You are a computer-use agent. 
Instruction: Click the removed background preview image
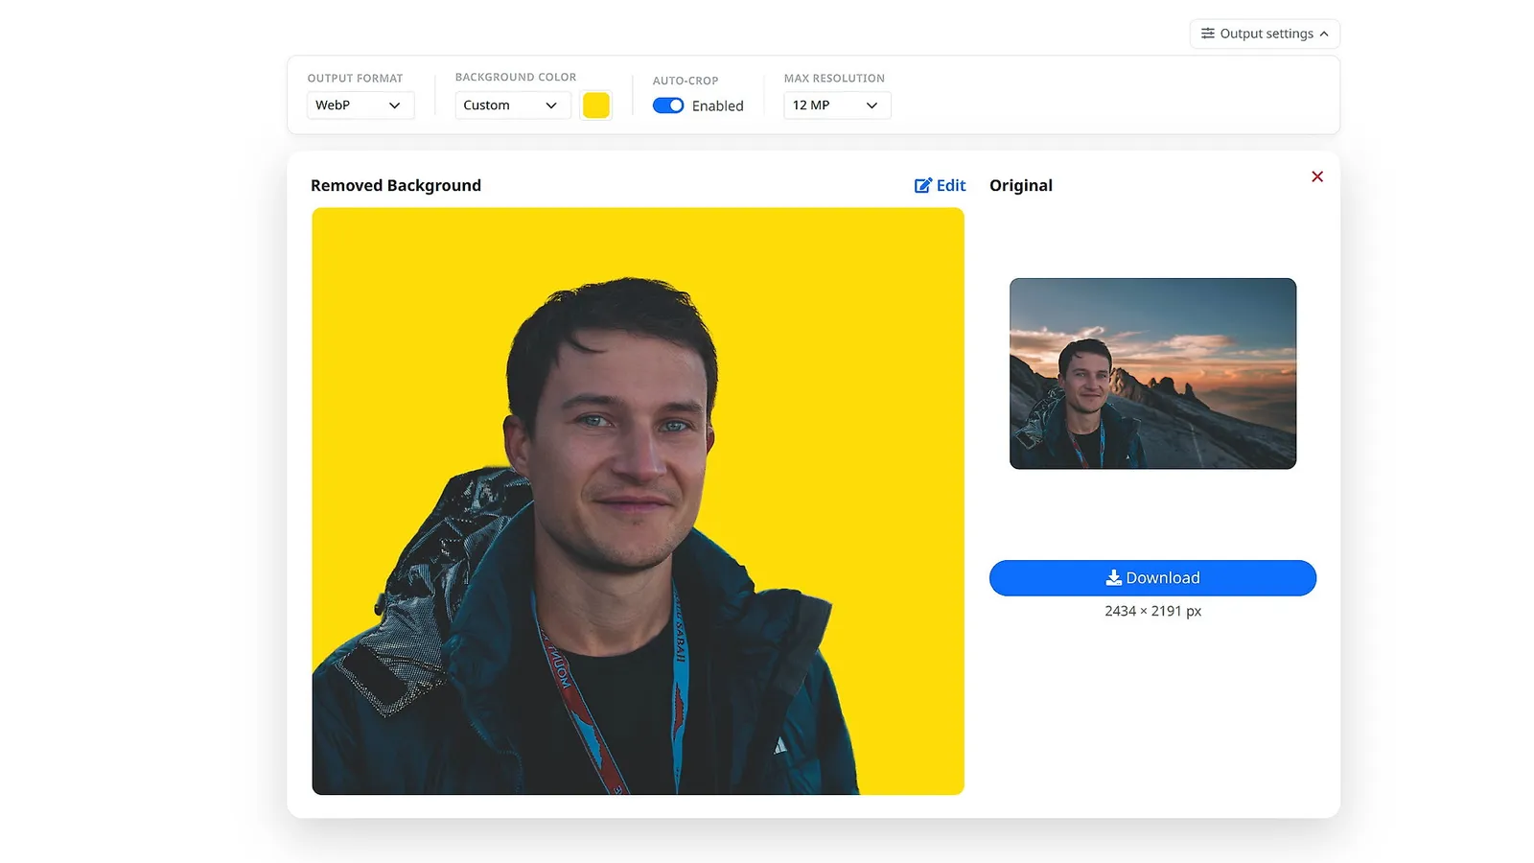pos(638,501)
